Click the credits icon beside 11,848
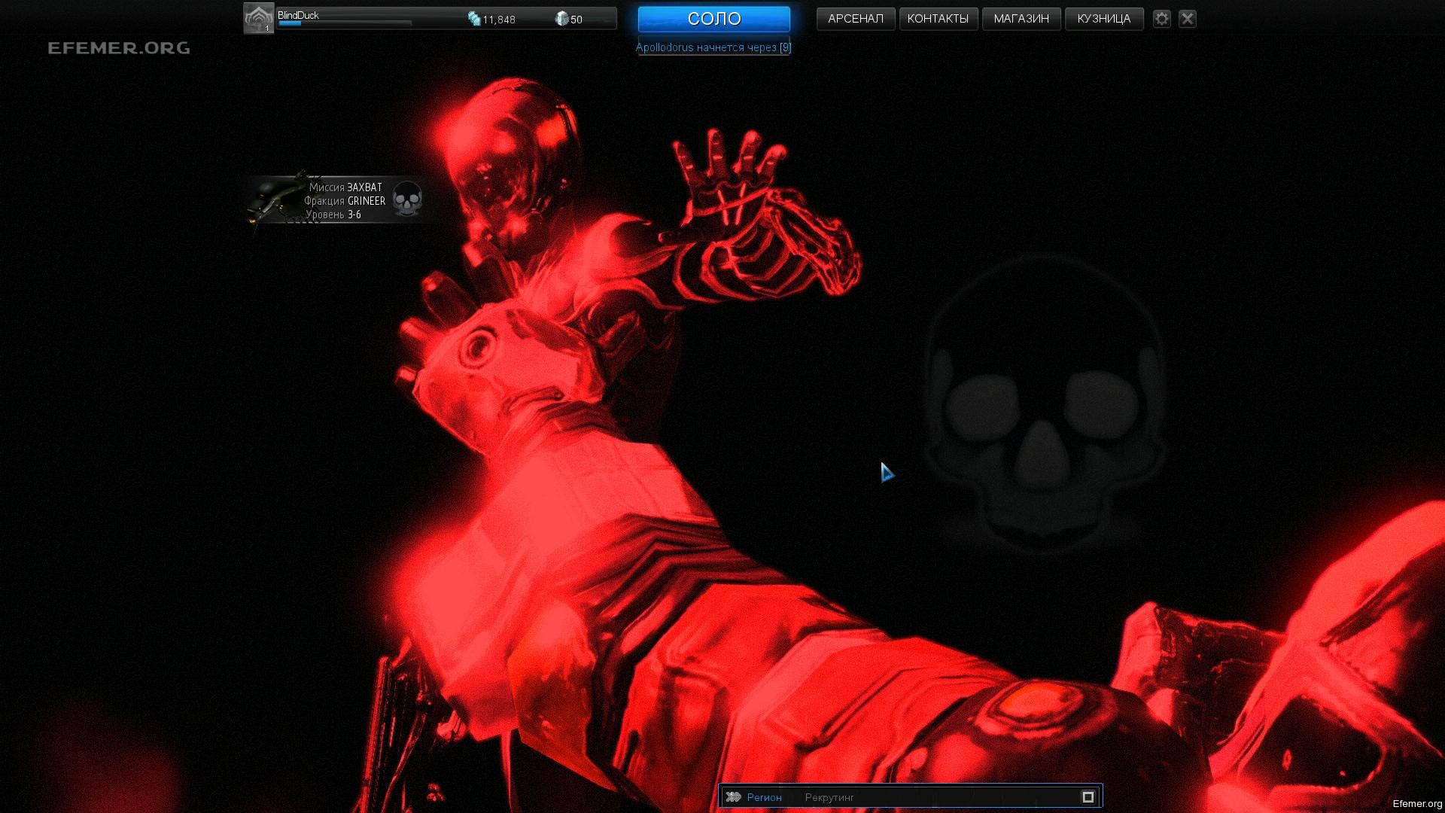1445x813 pixels. click(x=474, y=19)
